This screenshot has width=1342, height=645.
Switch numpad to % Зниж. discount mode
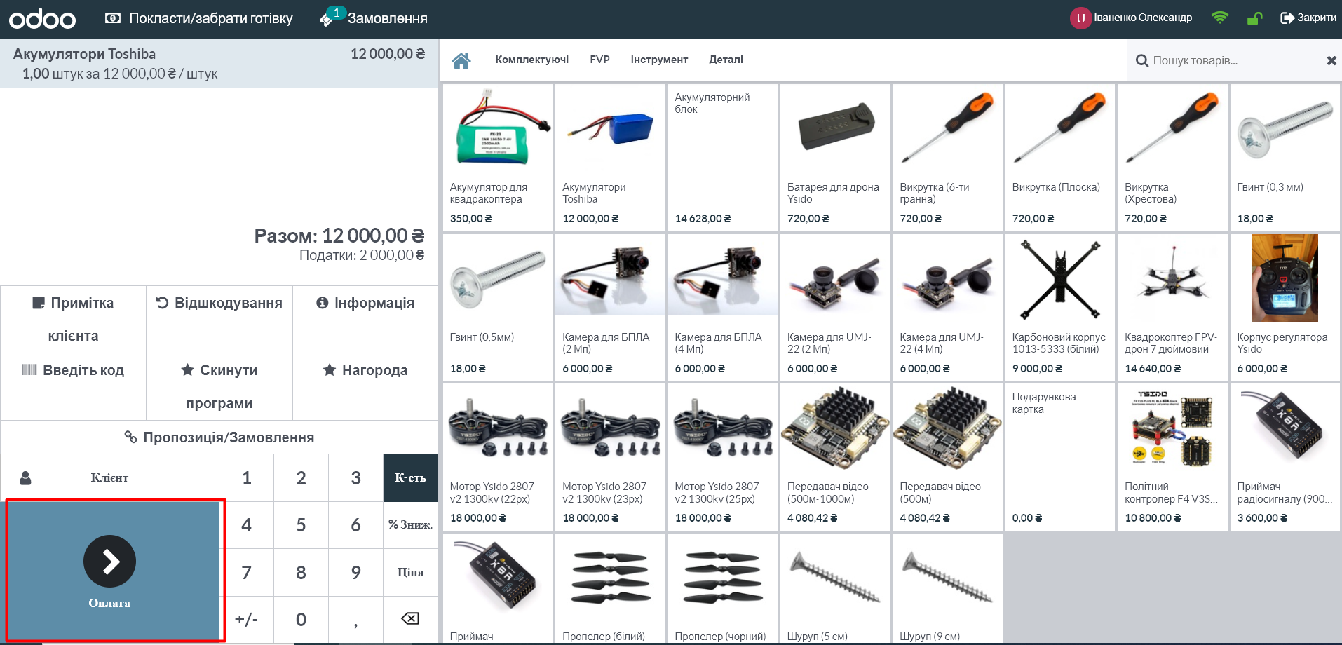pyautogui.click(x=410, y=525)
